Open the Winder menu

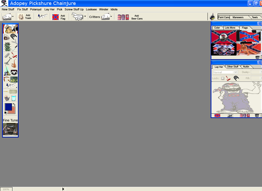pyautogui.click(x=104, y=9)
